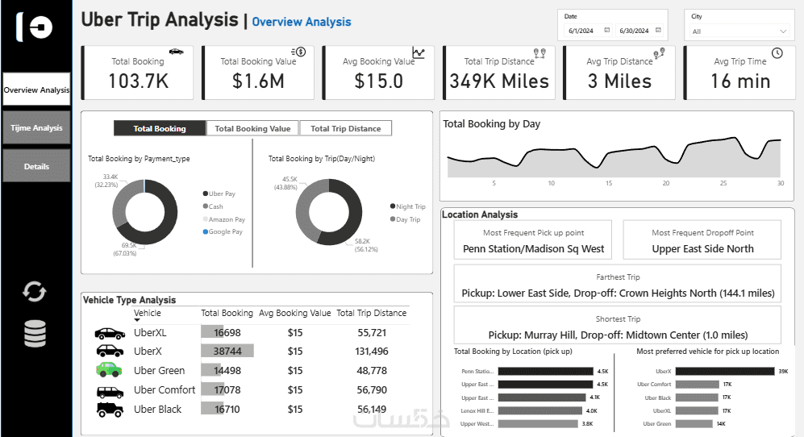The height and width of the screenshot is (437, 804).
Task: Click the Uber Green 14K bar
Action: point(694,423)
